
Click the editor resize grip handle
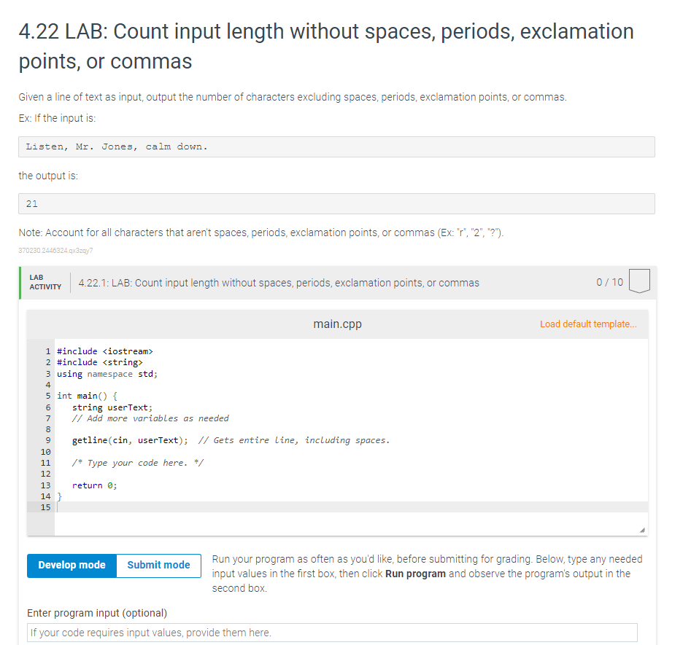click(642, 528)
